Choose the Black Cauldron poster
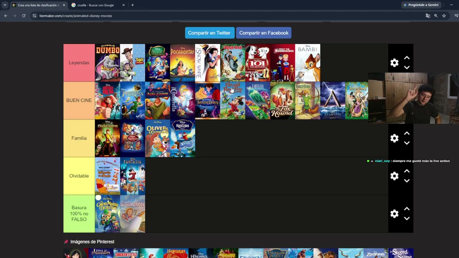 pyautogui.click(x=108, y=138)
